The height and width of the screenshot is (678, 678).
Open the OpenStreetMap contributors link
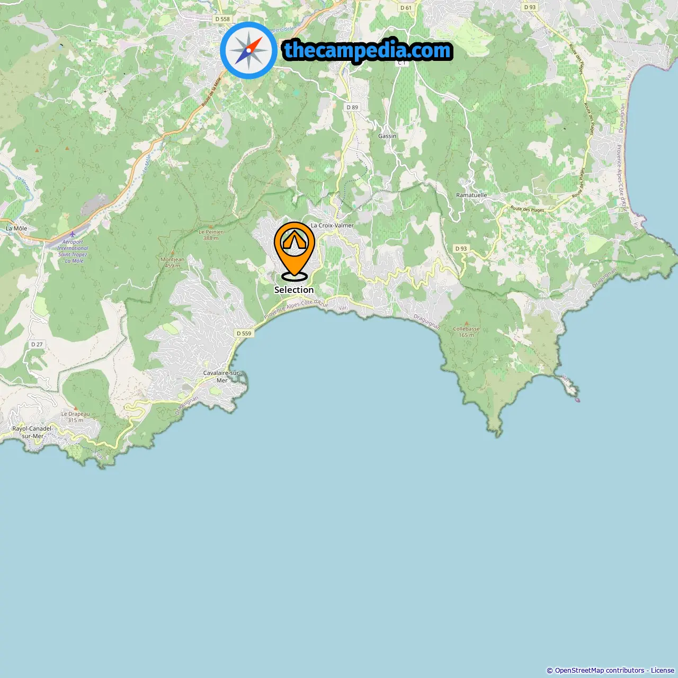tap(600, 671)
